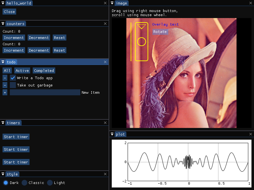Select the All filter in todo

(x=7, y=70)
